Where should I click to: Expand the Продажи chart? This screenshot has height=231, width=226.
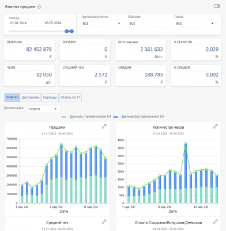pos(104,126)
